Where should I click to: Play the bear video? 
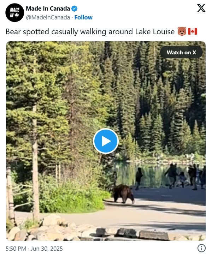[x=106, y=141]
